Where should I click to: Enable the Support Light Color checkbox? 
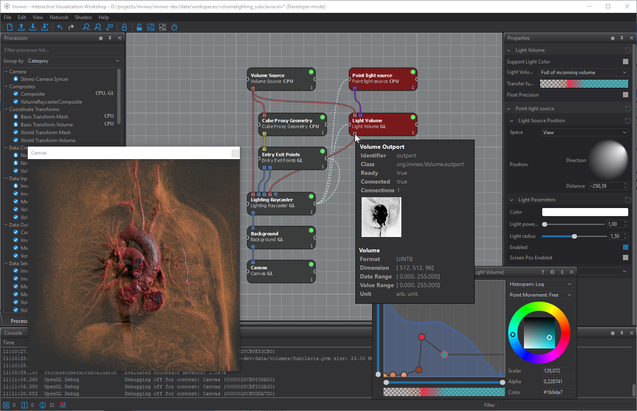[625, 61]
